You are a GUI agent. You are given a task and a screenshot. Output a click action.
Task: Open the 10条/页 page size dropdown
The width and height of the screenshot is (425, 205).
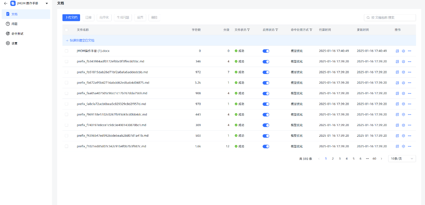point(402,159)
